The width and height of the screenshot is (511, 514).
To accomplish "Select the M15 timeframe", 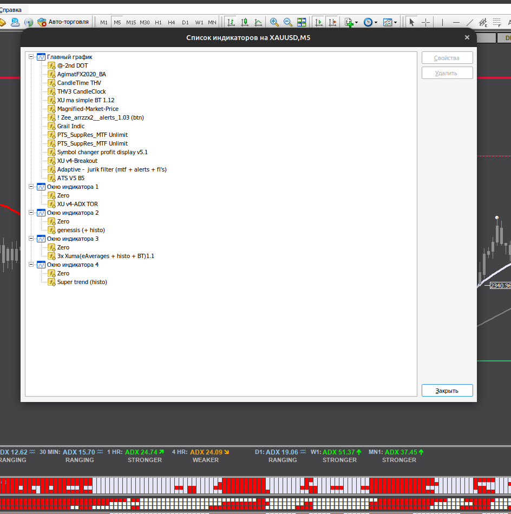I will pos(131,22).
